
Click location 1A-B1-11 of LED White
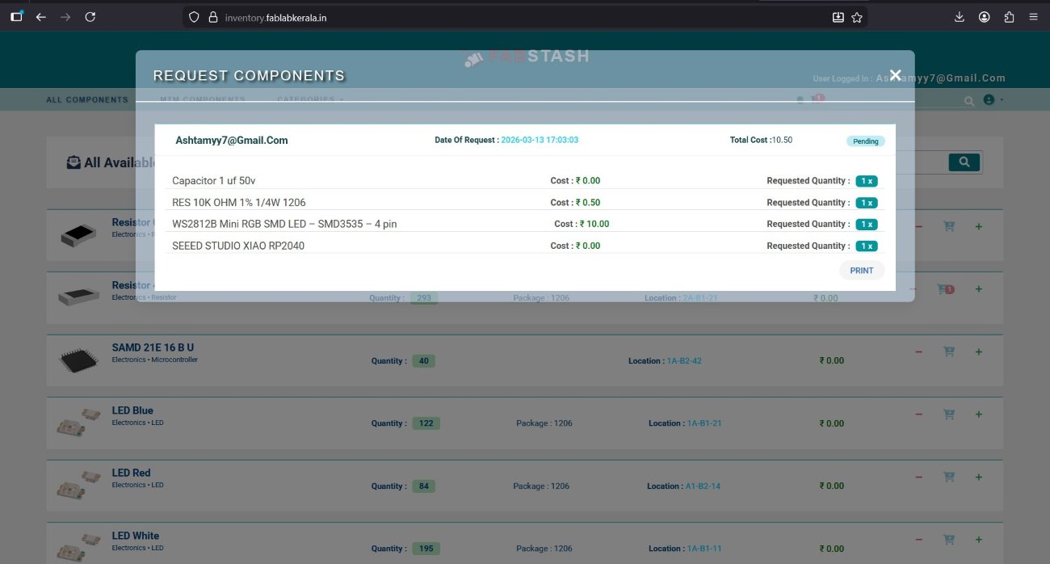[x=704, y=549]
